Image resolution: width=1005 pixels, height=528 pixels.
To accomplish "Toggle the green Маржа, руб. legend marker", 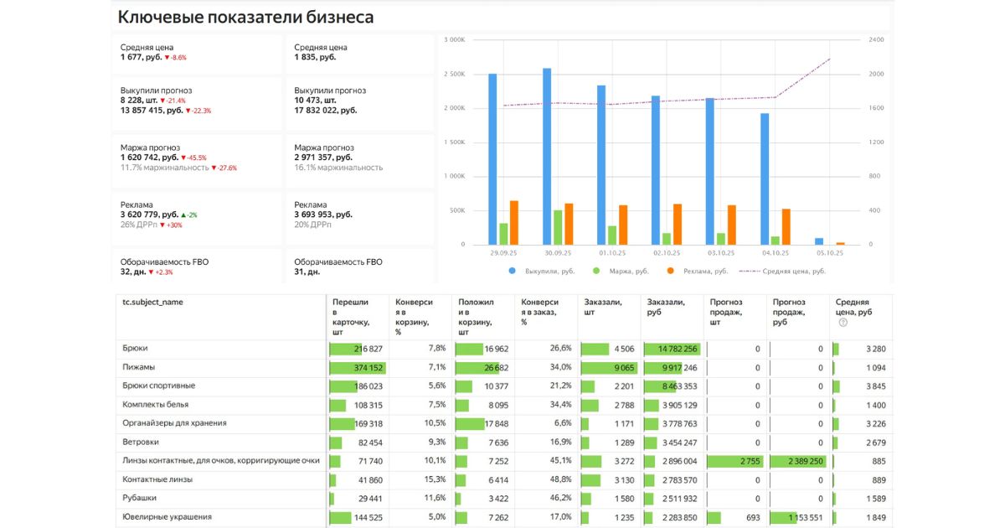I will click(596, 271).
